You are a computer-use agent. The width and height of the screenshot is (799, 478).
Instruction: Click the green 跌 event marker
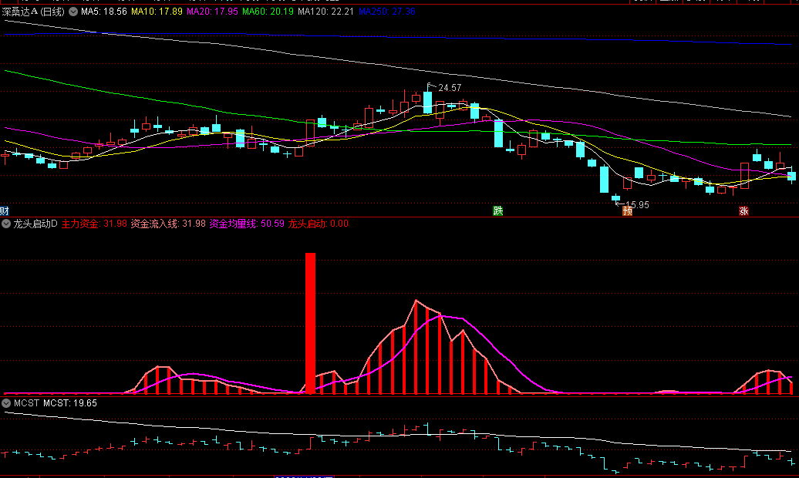(x=498, y=211)
